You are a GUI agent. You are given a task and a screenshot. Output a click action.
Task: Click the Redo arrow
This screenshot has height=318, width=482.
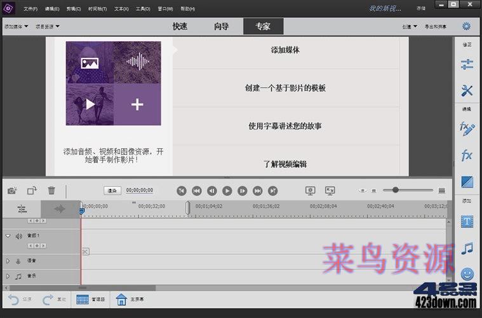[x=48, y=299]
